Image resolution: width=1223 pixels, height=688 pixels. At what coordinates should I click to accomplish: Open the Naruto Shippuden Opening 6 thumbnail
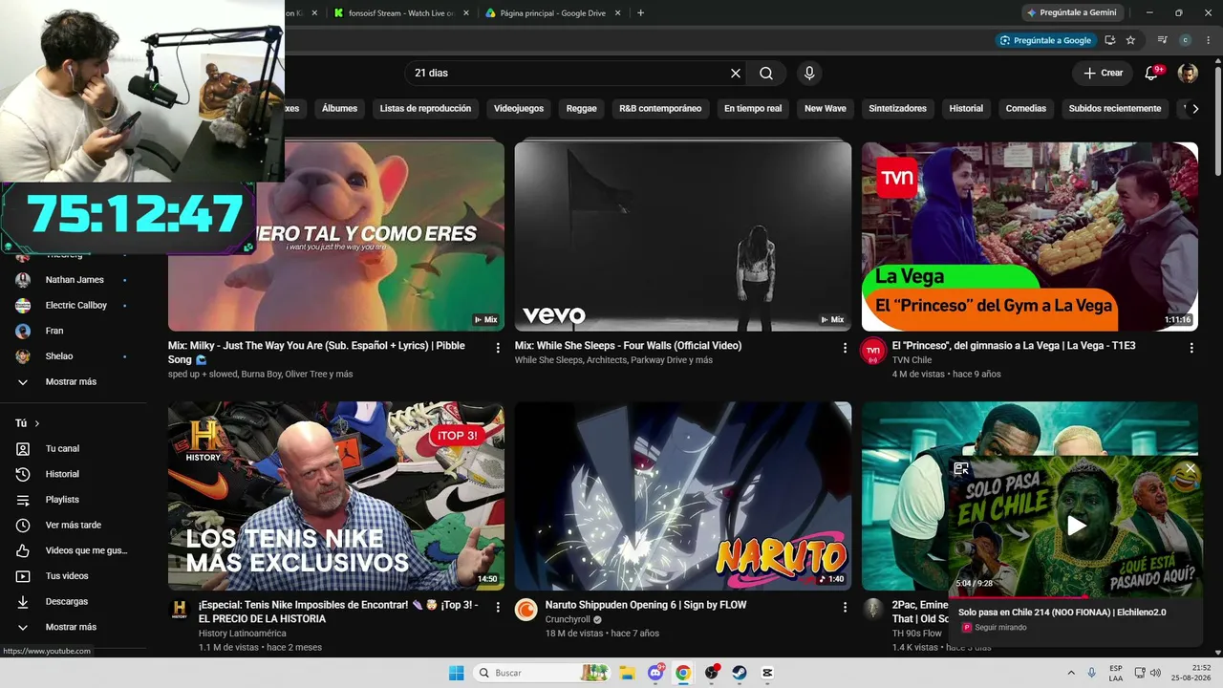[x=683, y=496]
